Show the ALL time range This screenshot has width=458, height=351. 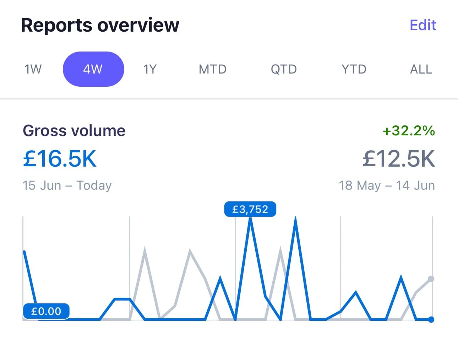click(x=421, y=69)
